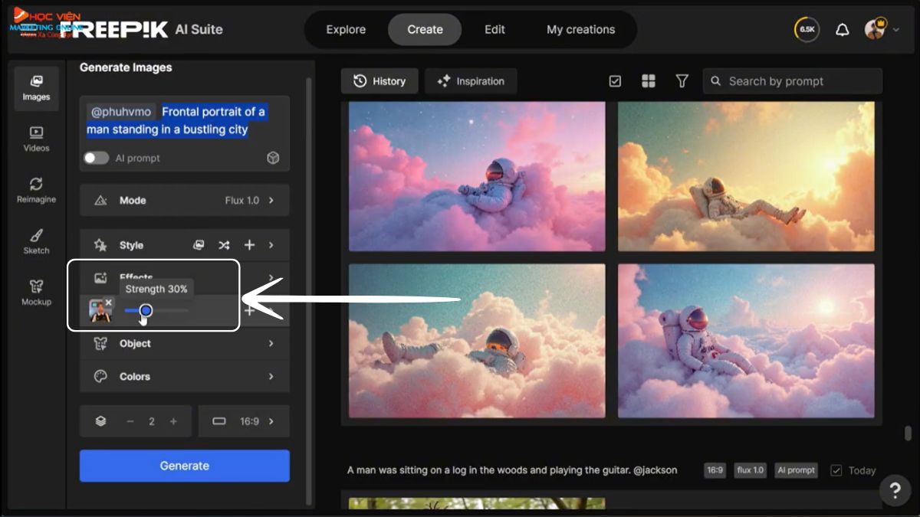The width and height of the screenshot is (920, 517).
Task: Click the notifications bell icon
Action: 842,30
